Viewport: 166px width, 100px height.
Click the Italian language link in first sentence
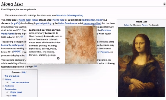tap(34, 20)
